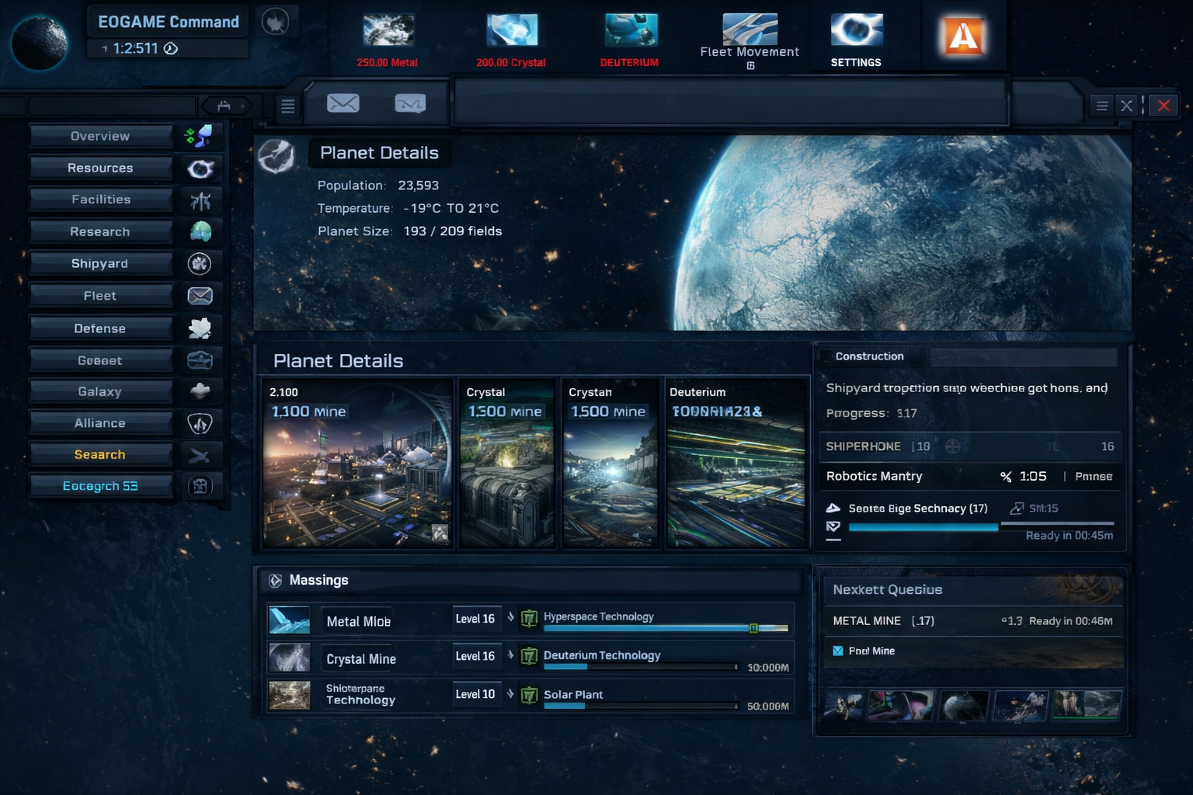Click the shield icon next to Alliance
Viewport: 1193px width, 795px height.
(x=200, y=423)
